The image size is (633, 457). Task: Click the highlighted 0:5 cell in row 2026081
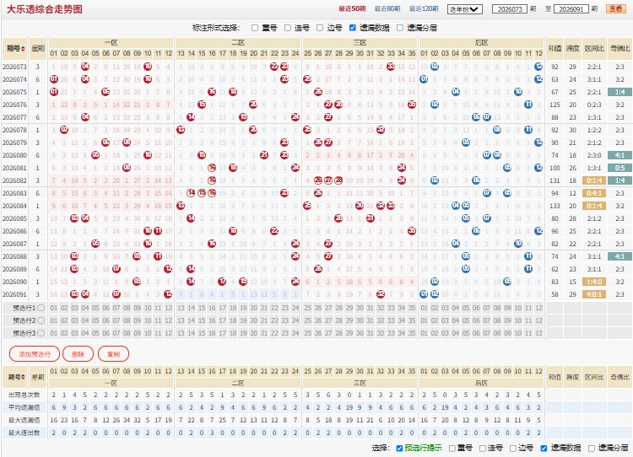click(x=619, y=168)
